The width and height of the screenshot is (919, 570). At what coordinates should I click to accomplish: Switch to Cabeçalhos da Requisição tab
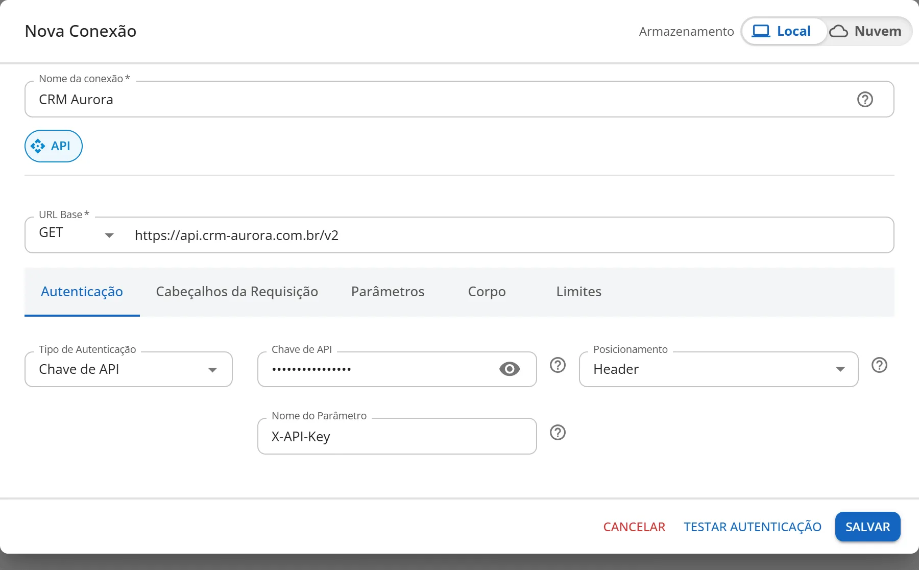click(237, 292)
